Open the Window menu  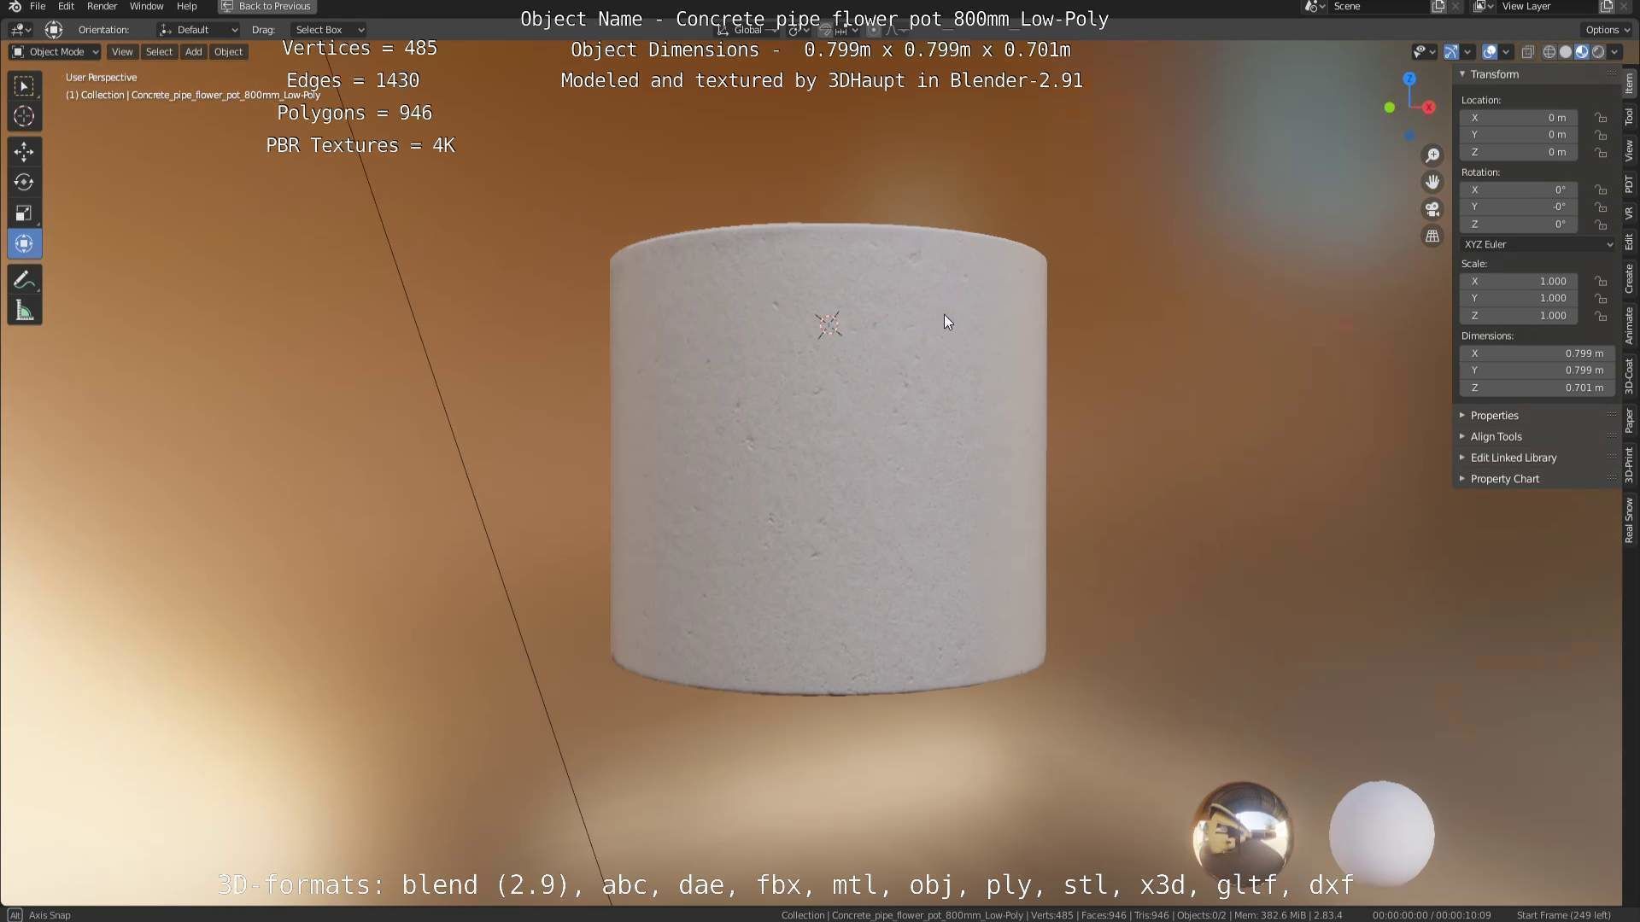[x=146, y=6]
